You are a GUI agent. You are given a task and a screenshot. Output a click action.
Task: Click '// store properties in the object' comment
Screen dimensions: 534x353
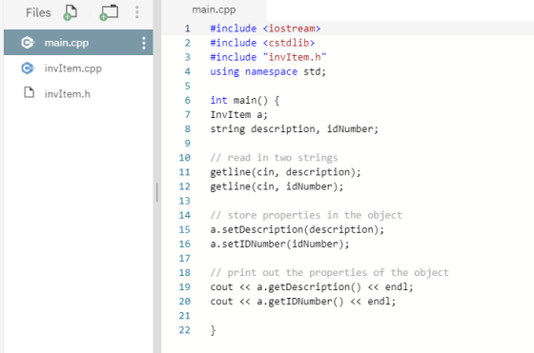(306, 215)
